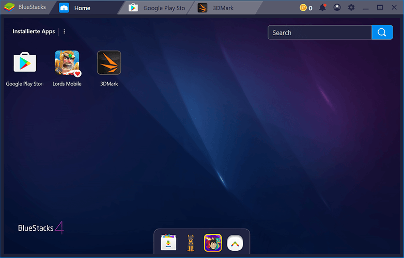Expand the dock with colorful arrow icon
404x258 pixels.
(x=235, y=243)
